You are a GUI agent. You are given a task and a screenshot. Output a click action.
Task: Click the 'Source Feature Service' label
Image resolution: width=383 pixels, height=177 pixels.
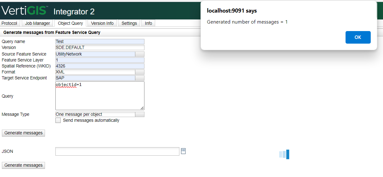click(x=24, y=54)
